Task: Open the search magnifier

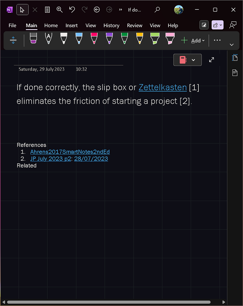Action: pyautogui.click(x=157, y=9)
